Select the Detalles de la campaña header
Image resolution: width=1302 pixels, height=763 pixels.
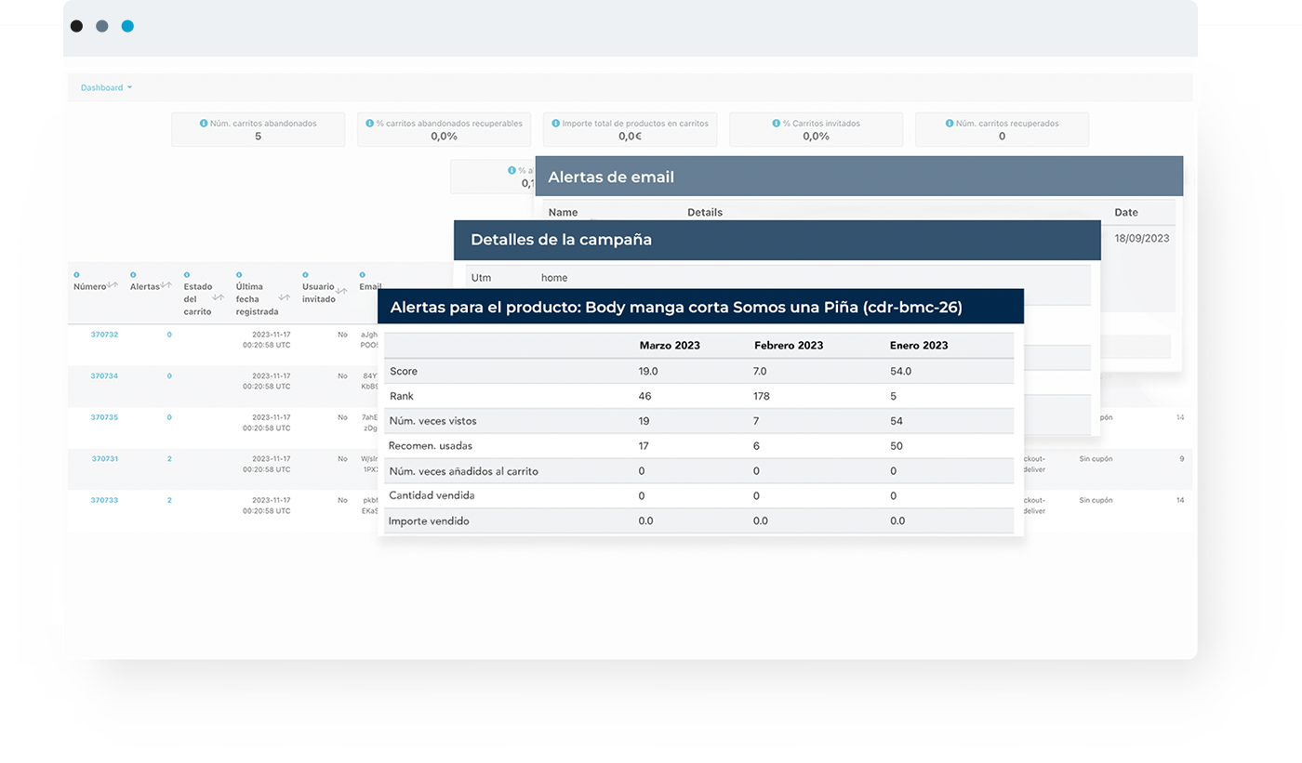777,240
